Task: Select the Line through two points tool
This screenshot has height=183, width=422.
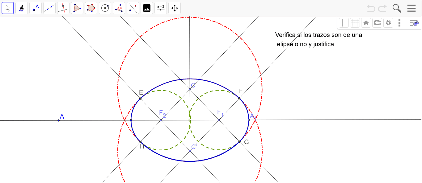Action: click(x=49, y=8)
